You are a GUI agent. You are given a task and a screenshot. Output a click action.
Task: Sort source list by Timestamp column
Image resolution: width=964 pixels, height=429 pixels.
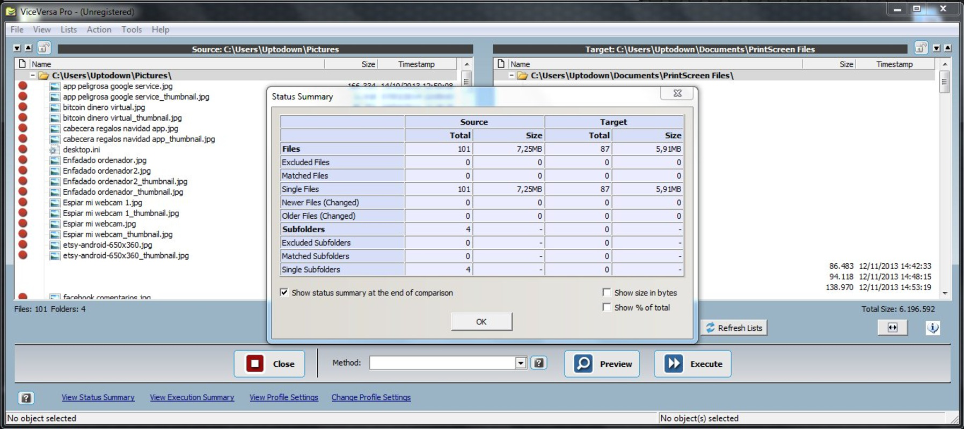coord(417,64)
